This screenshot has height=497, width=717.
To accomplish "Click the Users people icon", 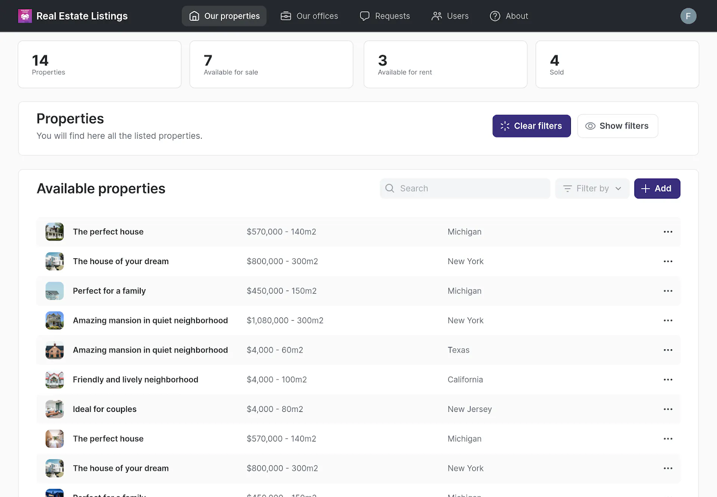I will point(436,16).
